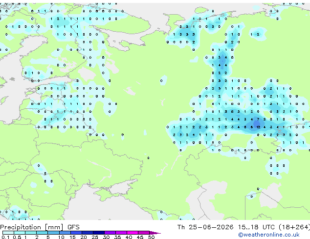Open the weatheronline.co.uk copyright link
310x239 pixels.
[x=269, y=235]
